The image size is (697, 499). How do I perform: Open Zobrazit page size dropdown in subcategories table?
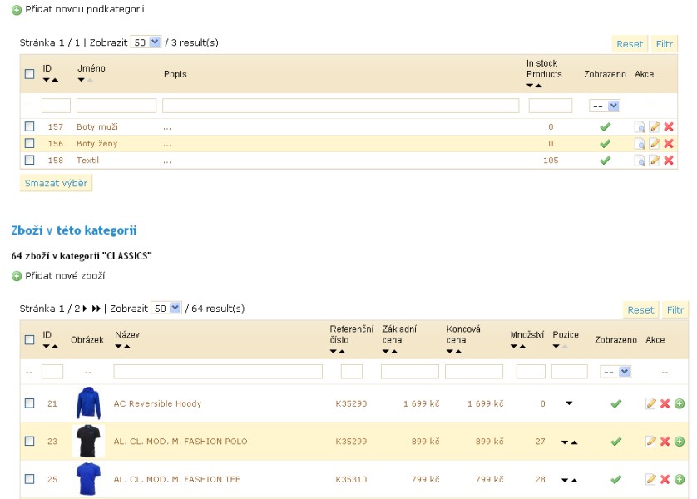pos(146,42)
